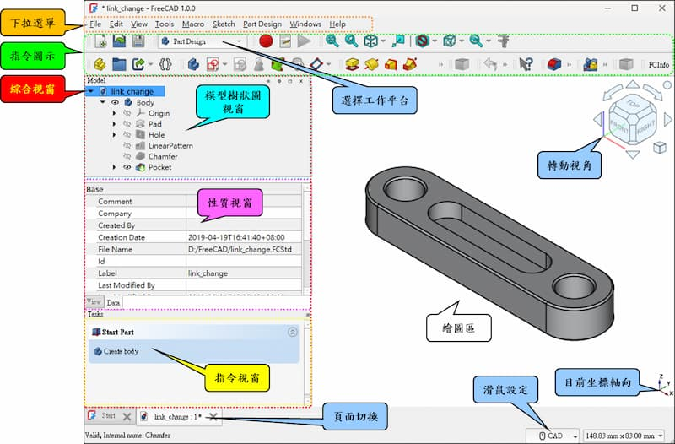Expand the Hole tree item
This screenshot has width=675, height=444.
pyautogui.click(x=115, y=135)
